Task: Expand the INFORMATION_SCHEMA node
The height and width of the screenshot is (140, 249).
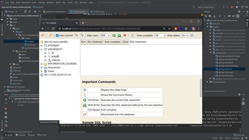Action: coord(42,64)
